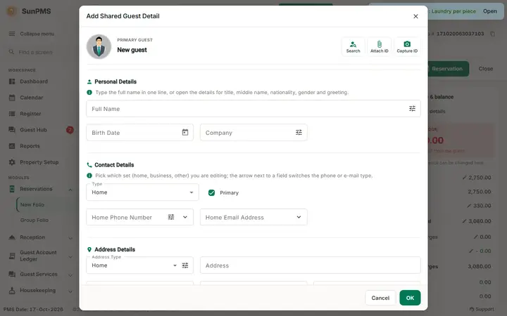This screenshot has height=316, width=507.
Task: Open Full Name details tuning icon
Action: pos(412,109)
